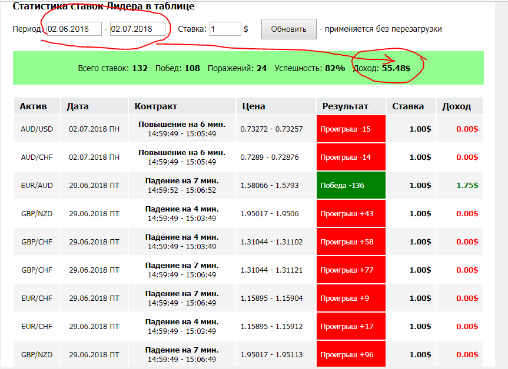Click the Доход column header in the table
Image resolution: width=508 pixels, height=369 pixels.
[x=459, y=106]
